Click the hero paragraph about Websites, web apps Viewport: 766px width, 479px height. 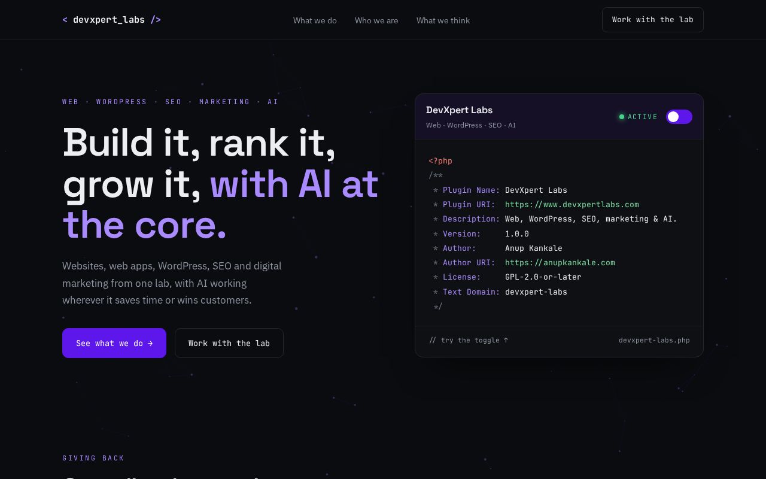[172, 283]
